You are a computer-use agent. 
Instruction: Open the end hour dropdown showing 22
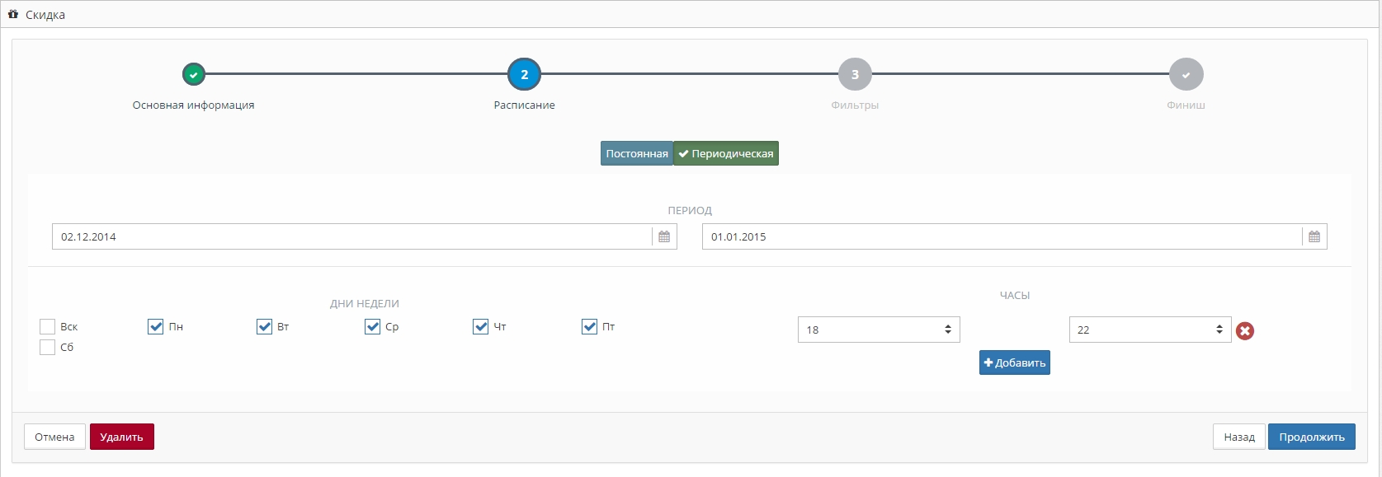pos(1149,330)
